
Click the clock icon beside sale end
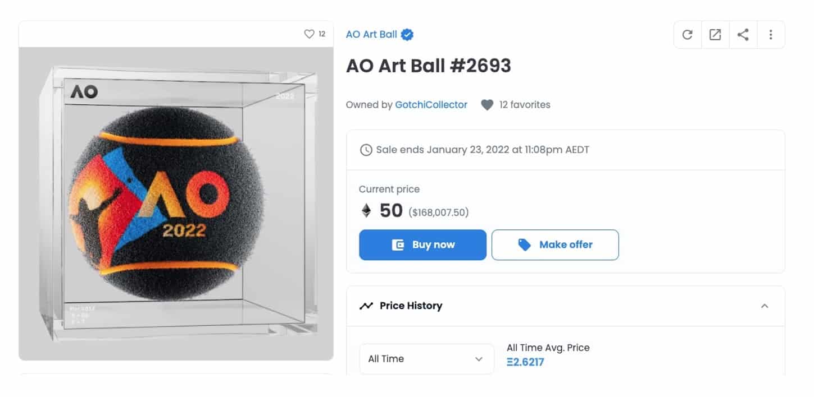366,150
